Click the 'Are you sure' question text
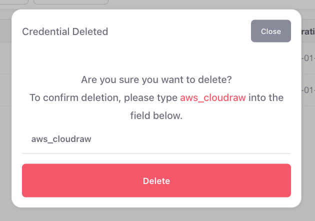Image resolution: width=315 pixels, height=221 pixels. (x=156, y=79)
